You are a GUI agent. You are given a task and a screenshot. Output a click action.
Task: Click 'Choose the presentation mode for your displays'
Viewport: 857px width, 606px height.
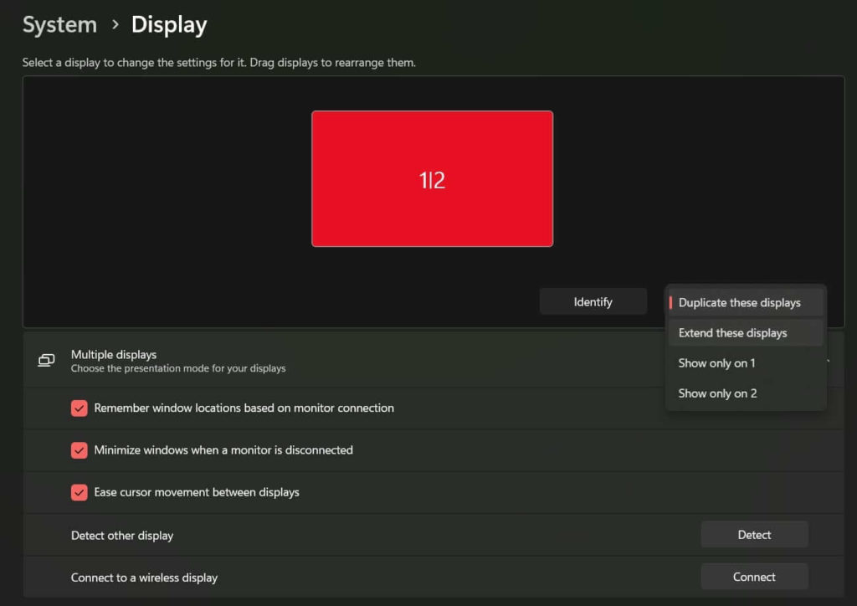pyautogui.click(x=178, y=368)
